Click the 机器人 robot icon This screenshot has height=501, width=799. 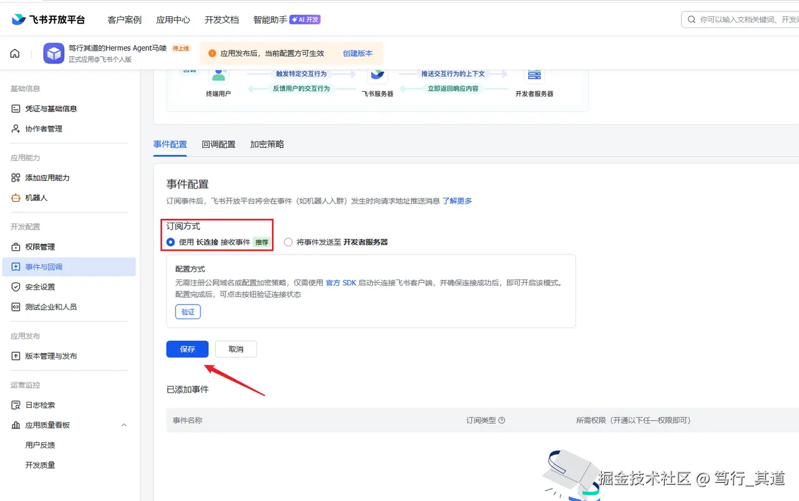16,198
